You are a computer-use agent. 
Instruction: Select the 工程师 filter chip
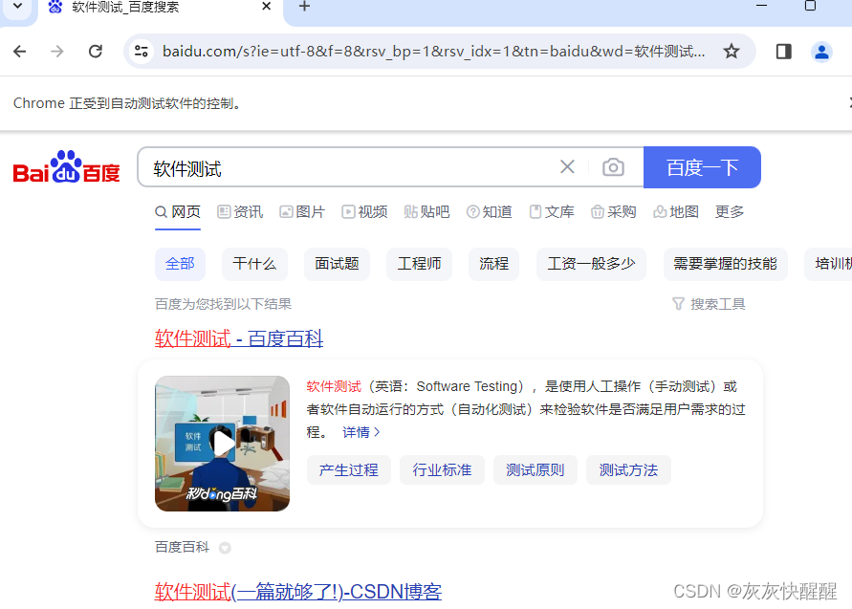point(419,264)
